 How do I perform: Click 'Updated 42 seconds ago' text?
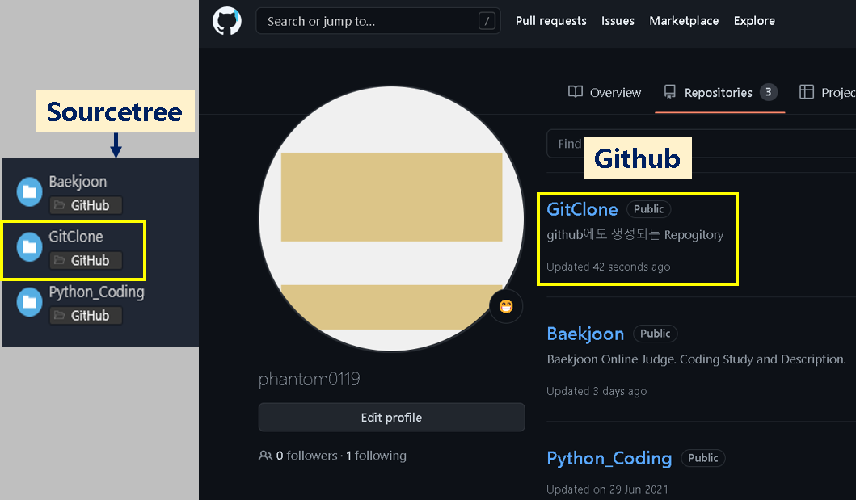coord(608,267)
